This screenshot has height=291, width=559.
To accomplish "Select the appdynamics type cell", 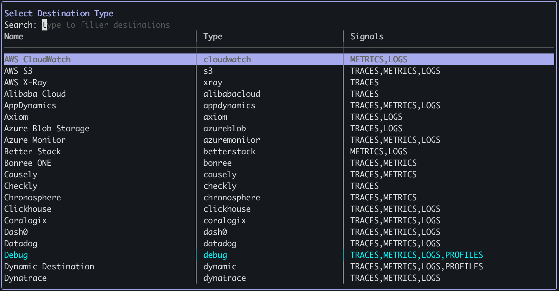I will tap(229, 106).
